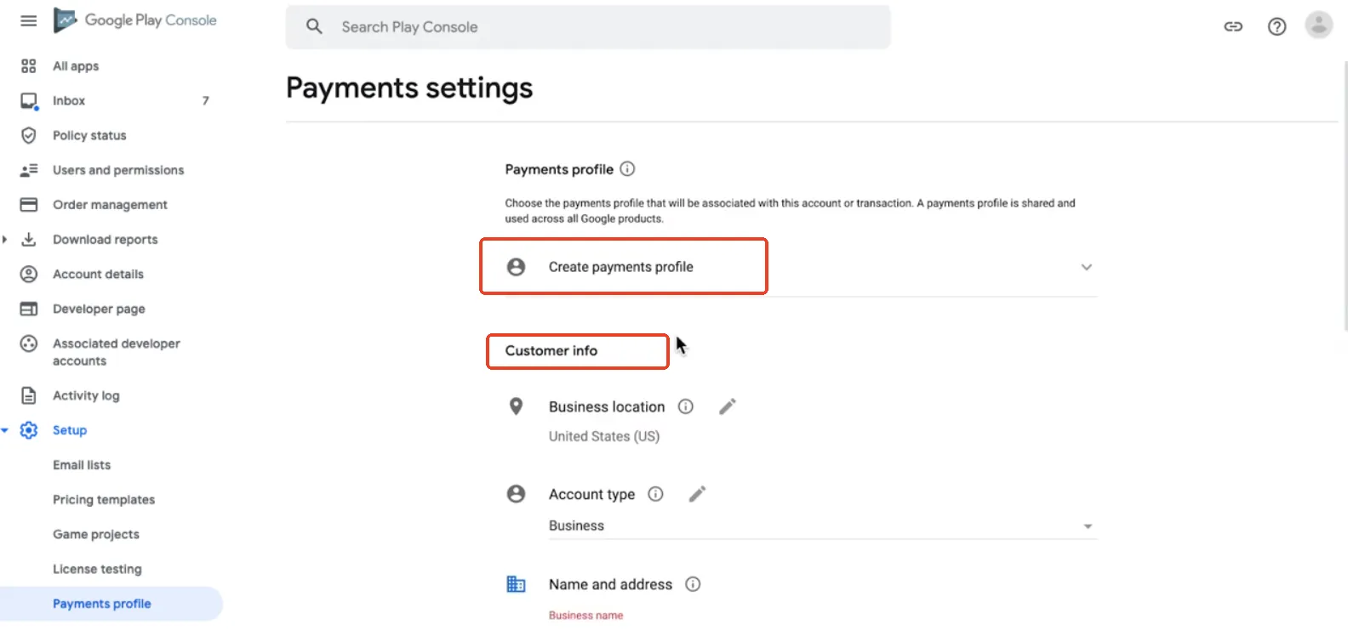1348x630 pixels.
Task: Show info tooltip for Business location
Action: pyautogui.click(x=685, y=406)
